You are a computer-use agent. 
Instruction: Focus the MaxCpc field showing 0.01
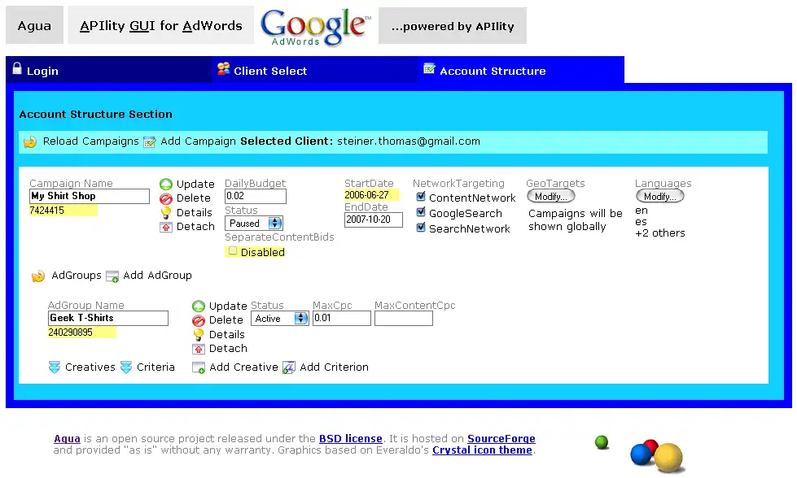click(342, 318)
